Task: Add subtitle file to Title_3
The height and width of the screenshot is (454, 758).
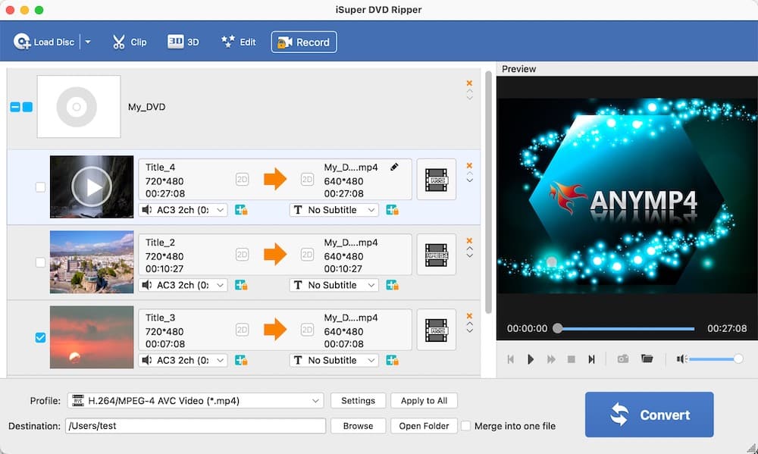Action: point(393,360)
